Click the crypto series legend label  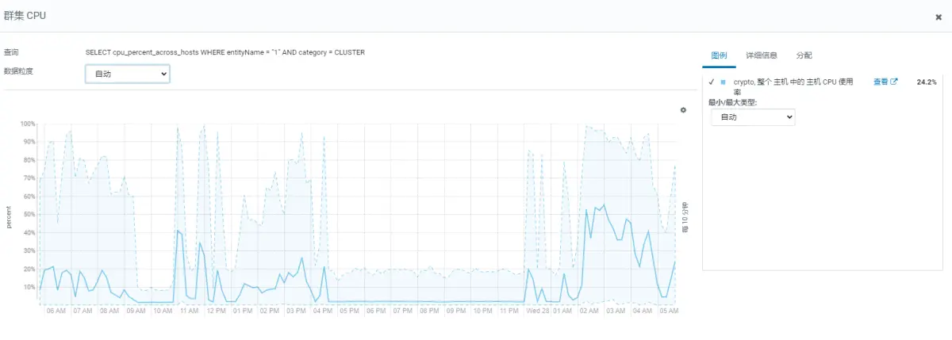(x=793, y=86)
